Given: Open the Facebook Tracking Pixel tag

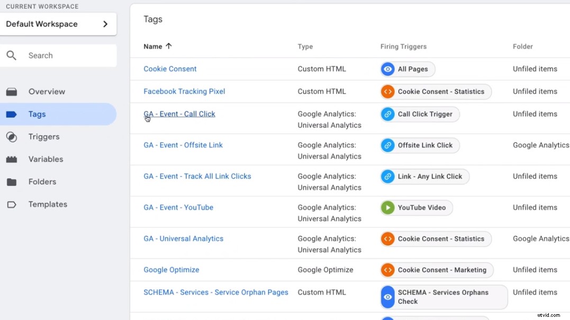Looking at the screenshot, I should (184, 91).
